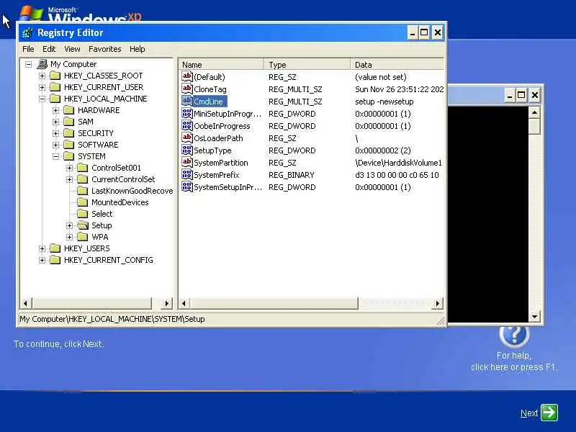Click the HKEY_LOCAL_MACHINE folder icon
Viewport: 576px width, 432px height.
click(55, 99)
